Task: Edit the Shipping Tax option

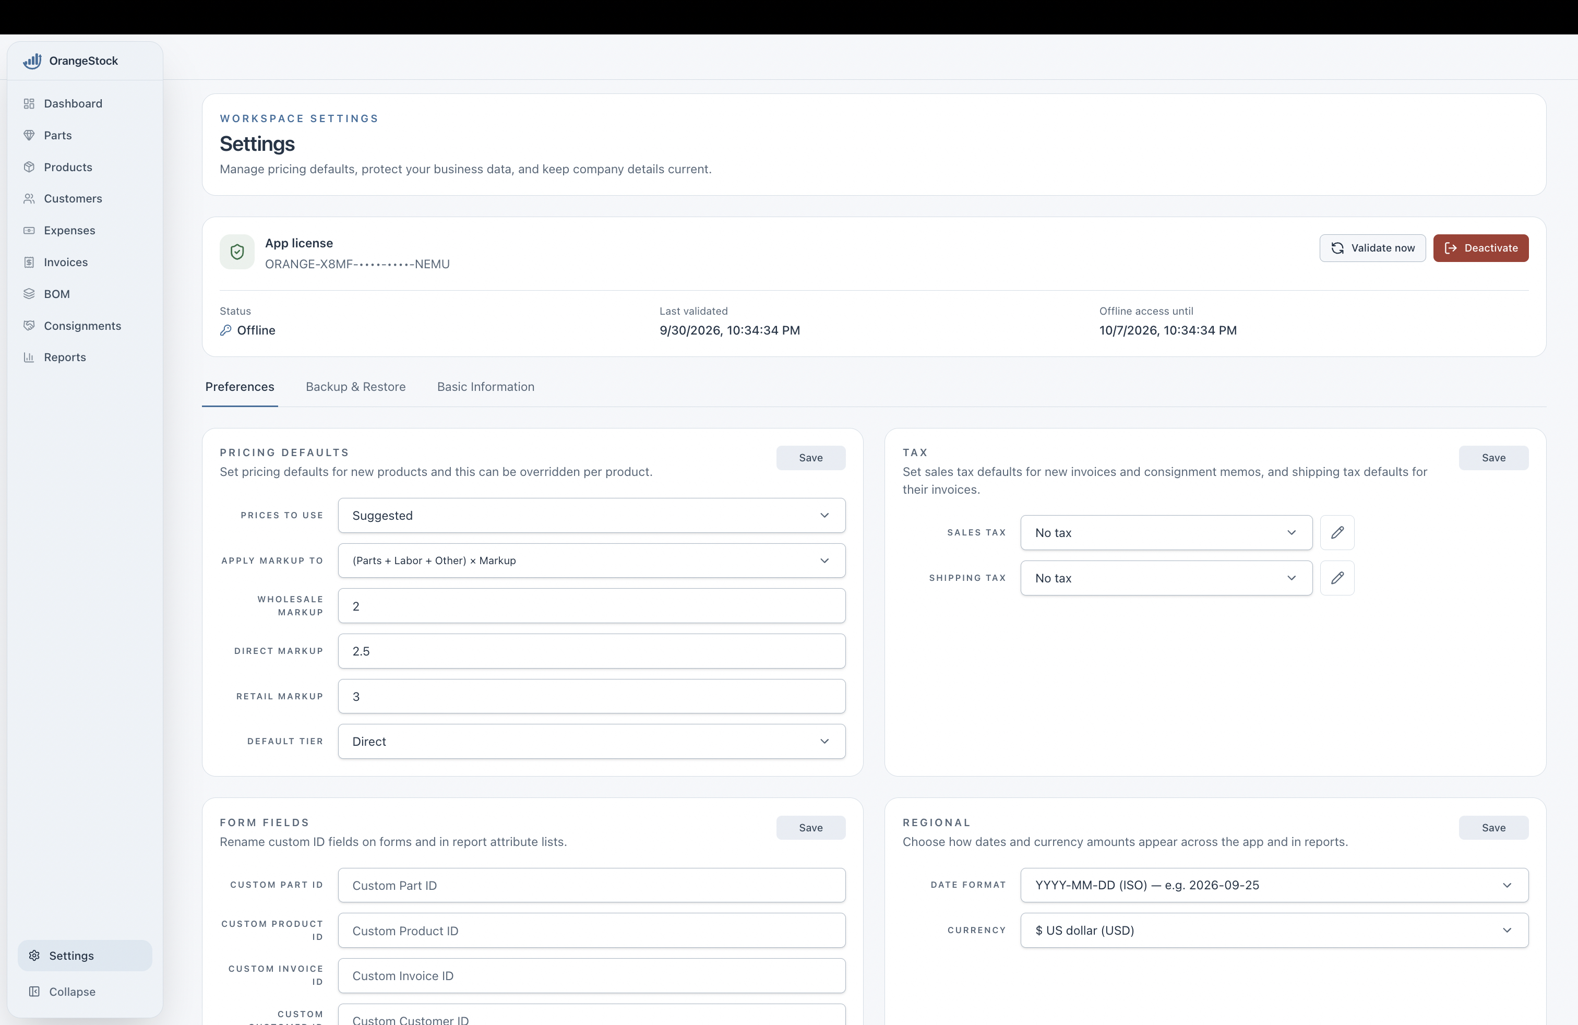Action: 1337,577
